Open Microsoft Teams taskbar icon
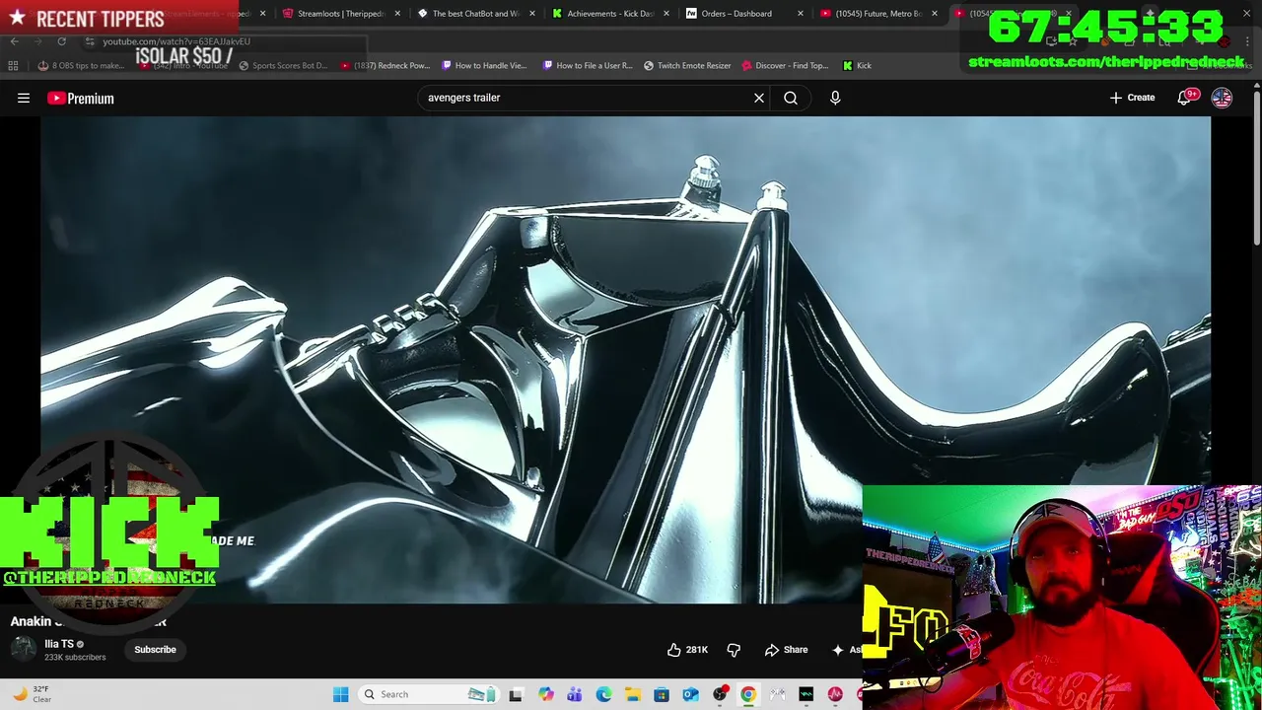 pyautogui.click(x=575, y=694)
